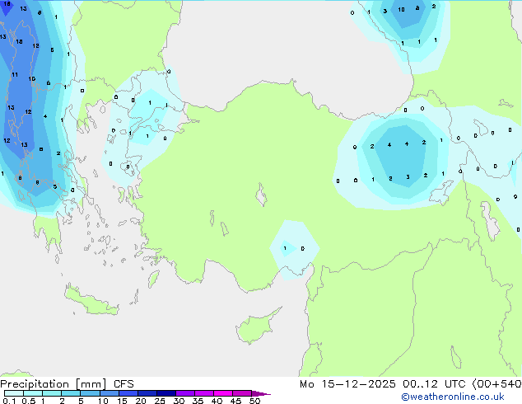Click the '25' scale label under legend

[160, 401]
